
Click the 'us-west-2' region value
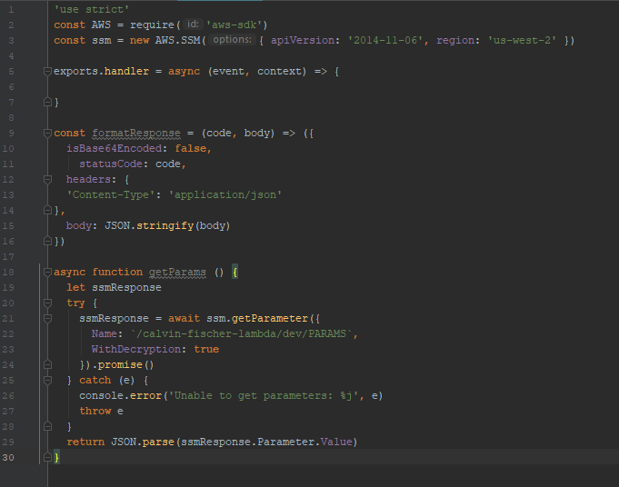[x=523, y=40]
